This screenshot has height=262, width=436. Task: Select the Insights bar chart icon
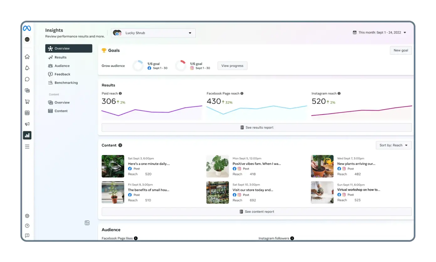(27, 135)
